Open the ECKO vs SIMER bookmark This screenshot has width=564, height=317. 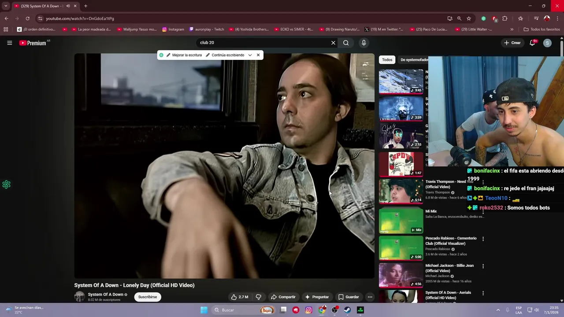click(x=293, y=29)
